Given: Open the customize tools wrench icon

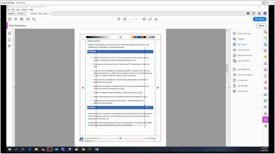Looking at the screenshot, I should [266, 126].
